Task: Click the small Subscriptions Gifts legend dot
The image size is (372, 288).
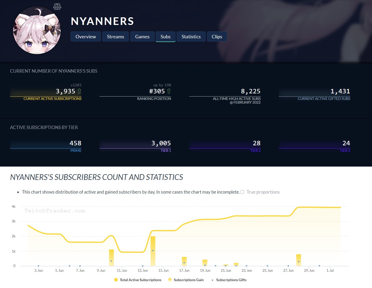Action: pos(212,280)
